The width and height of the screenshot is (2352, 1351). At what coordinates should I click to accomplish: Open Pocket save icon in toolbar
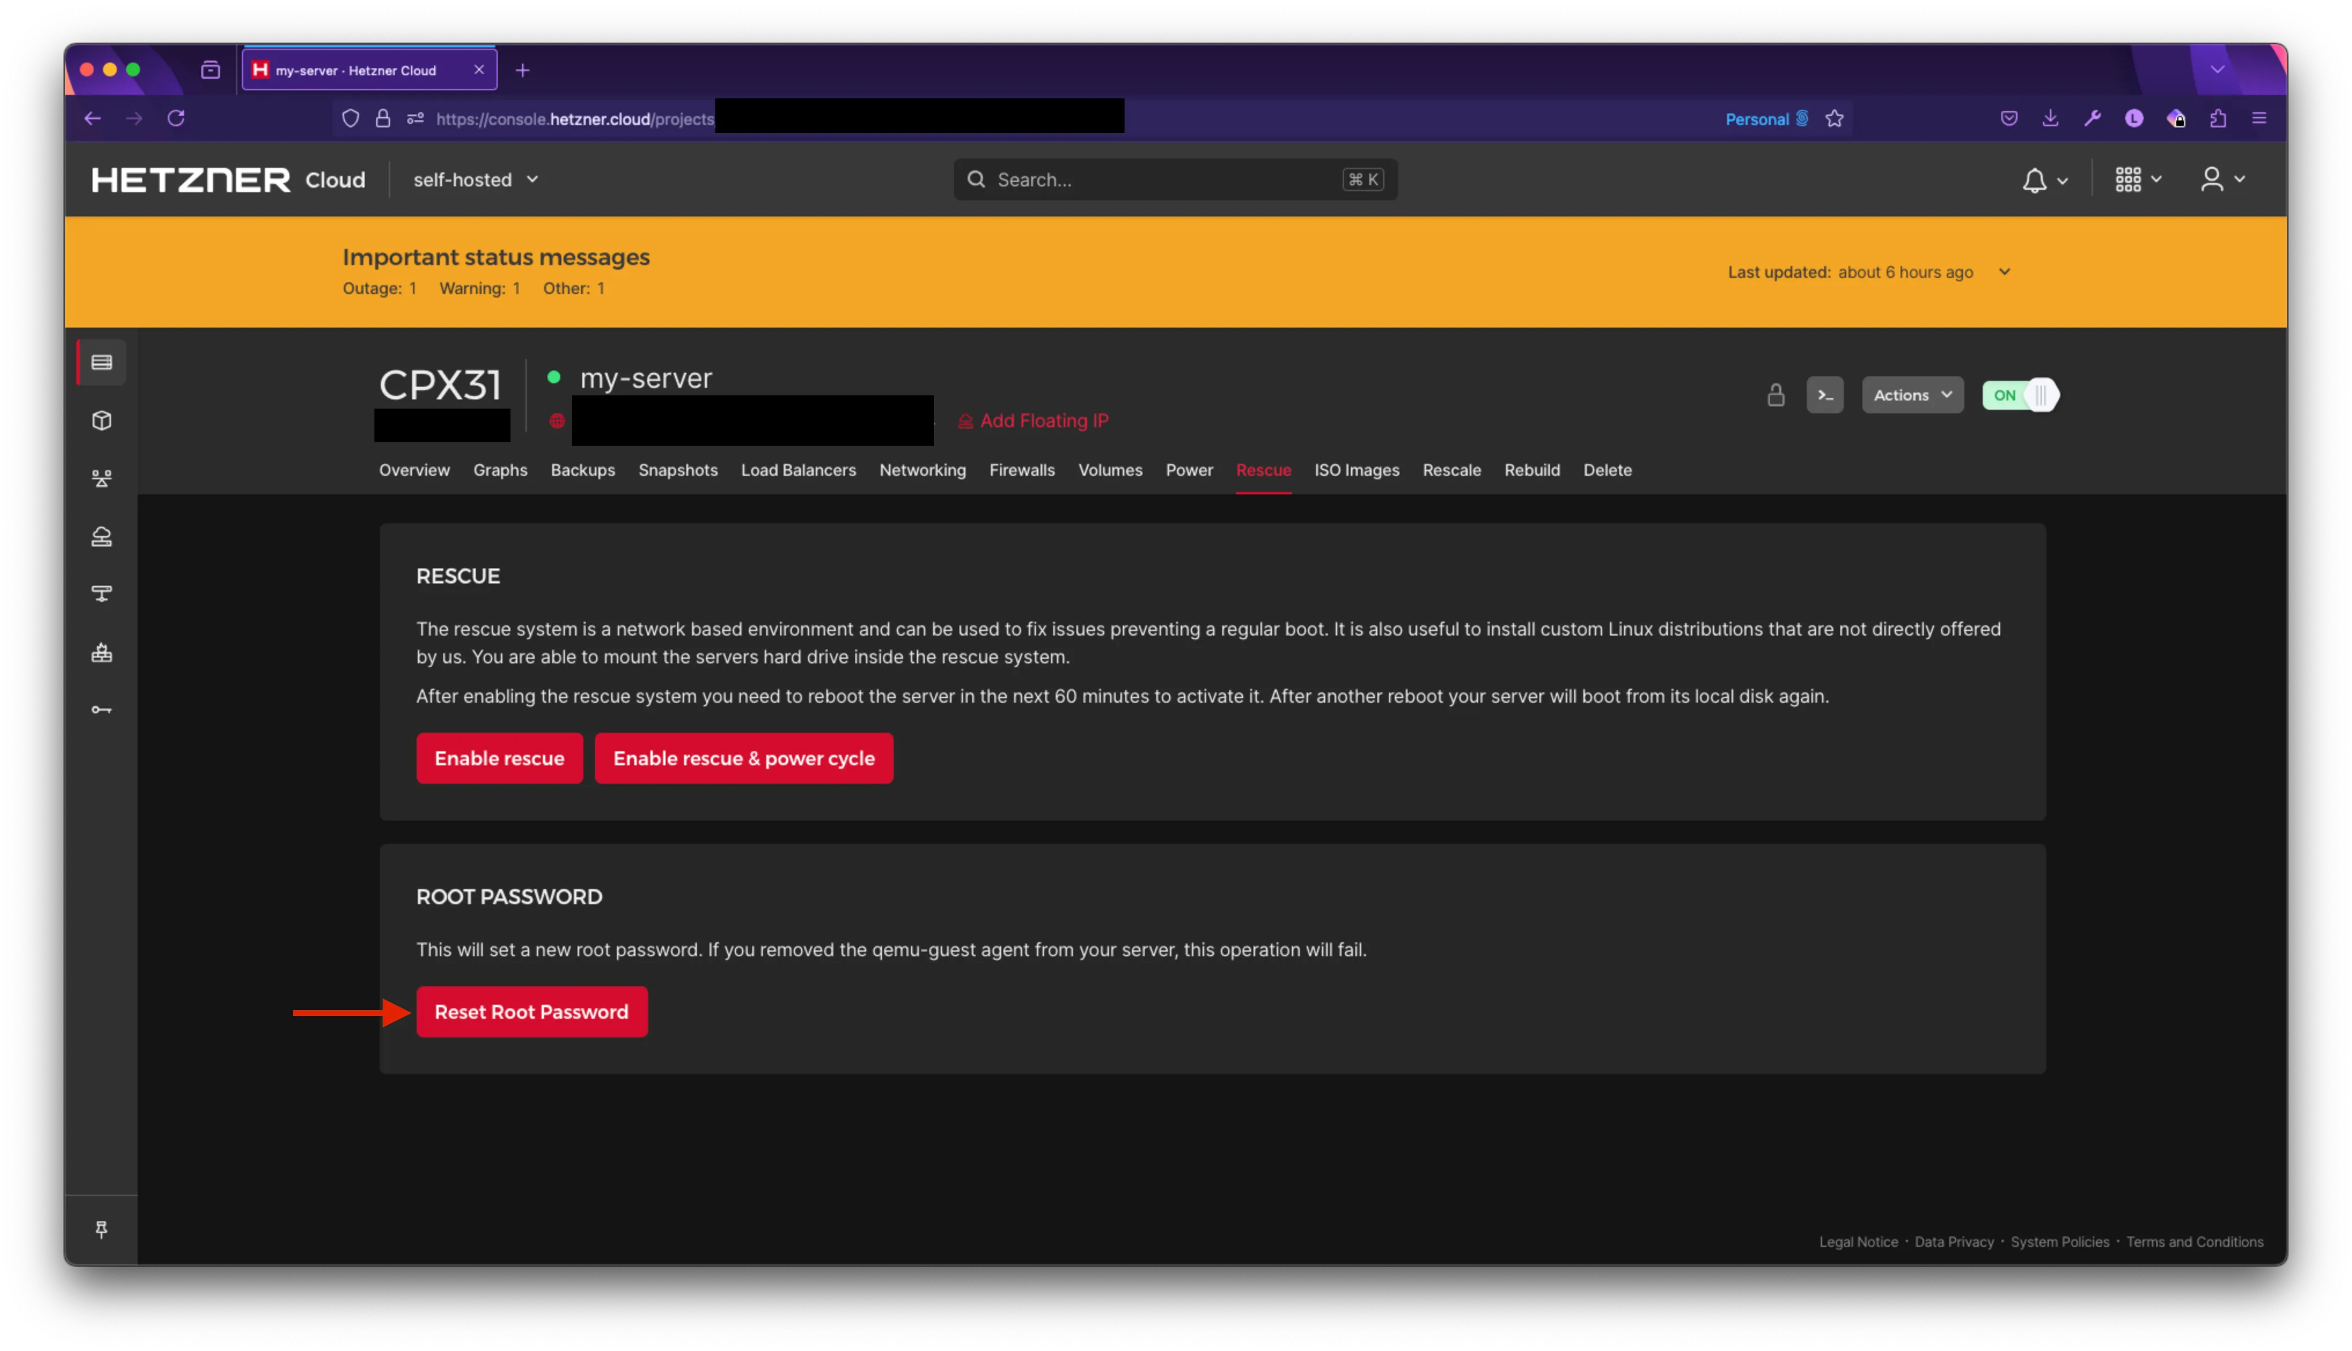[x=2009, y=118]
